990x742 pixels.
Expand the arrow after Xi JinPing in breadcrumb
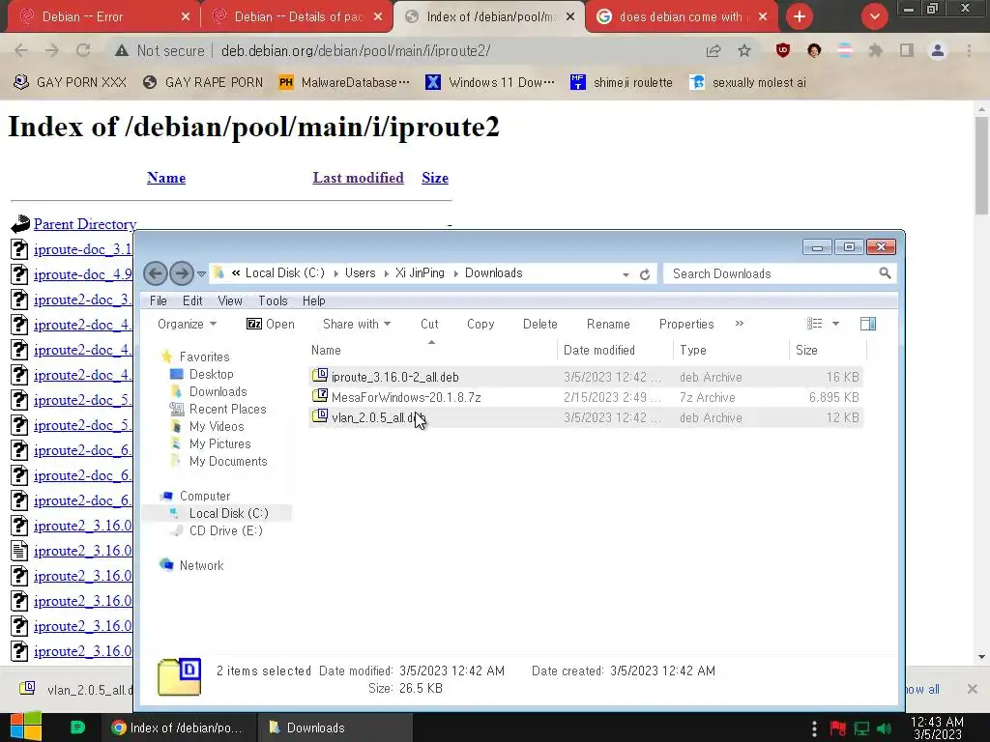[455, 273]
